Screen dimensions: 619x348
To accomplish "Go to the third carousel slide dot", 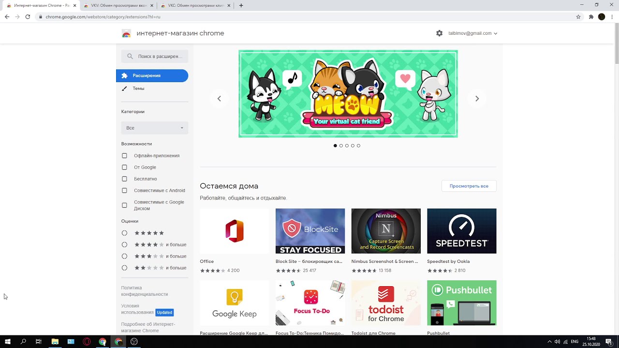I will (x=347, y=145).
